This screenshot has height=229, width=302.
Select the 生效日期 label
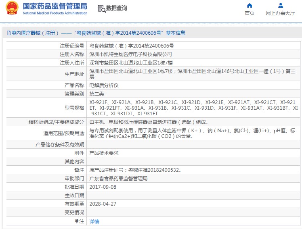tap(74, 196)
